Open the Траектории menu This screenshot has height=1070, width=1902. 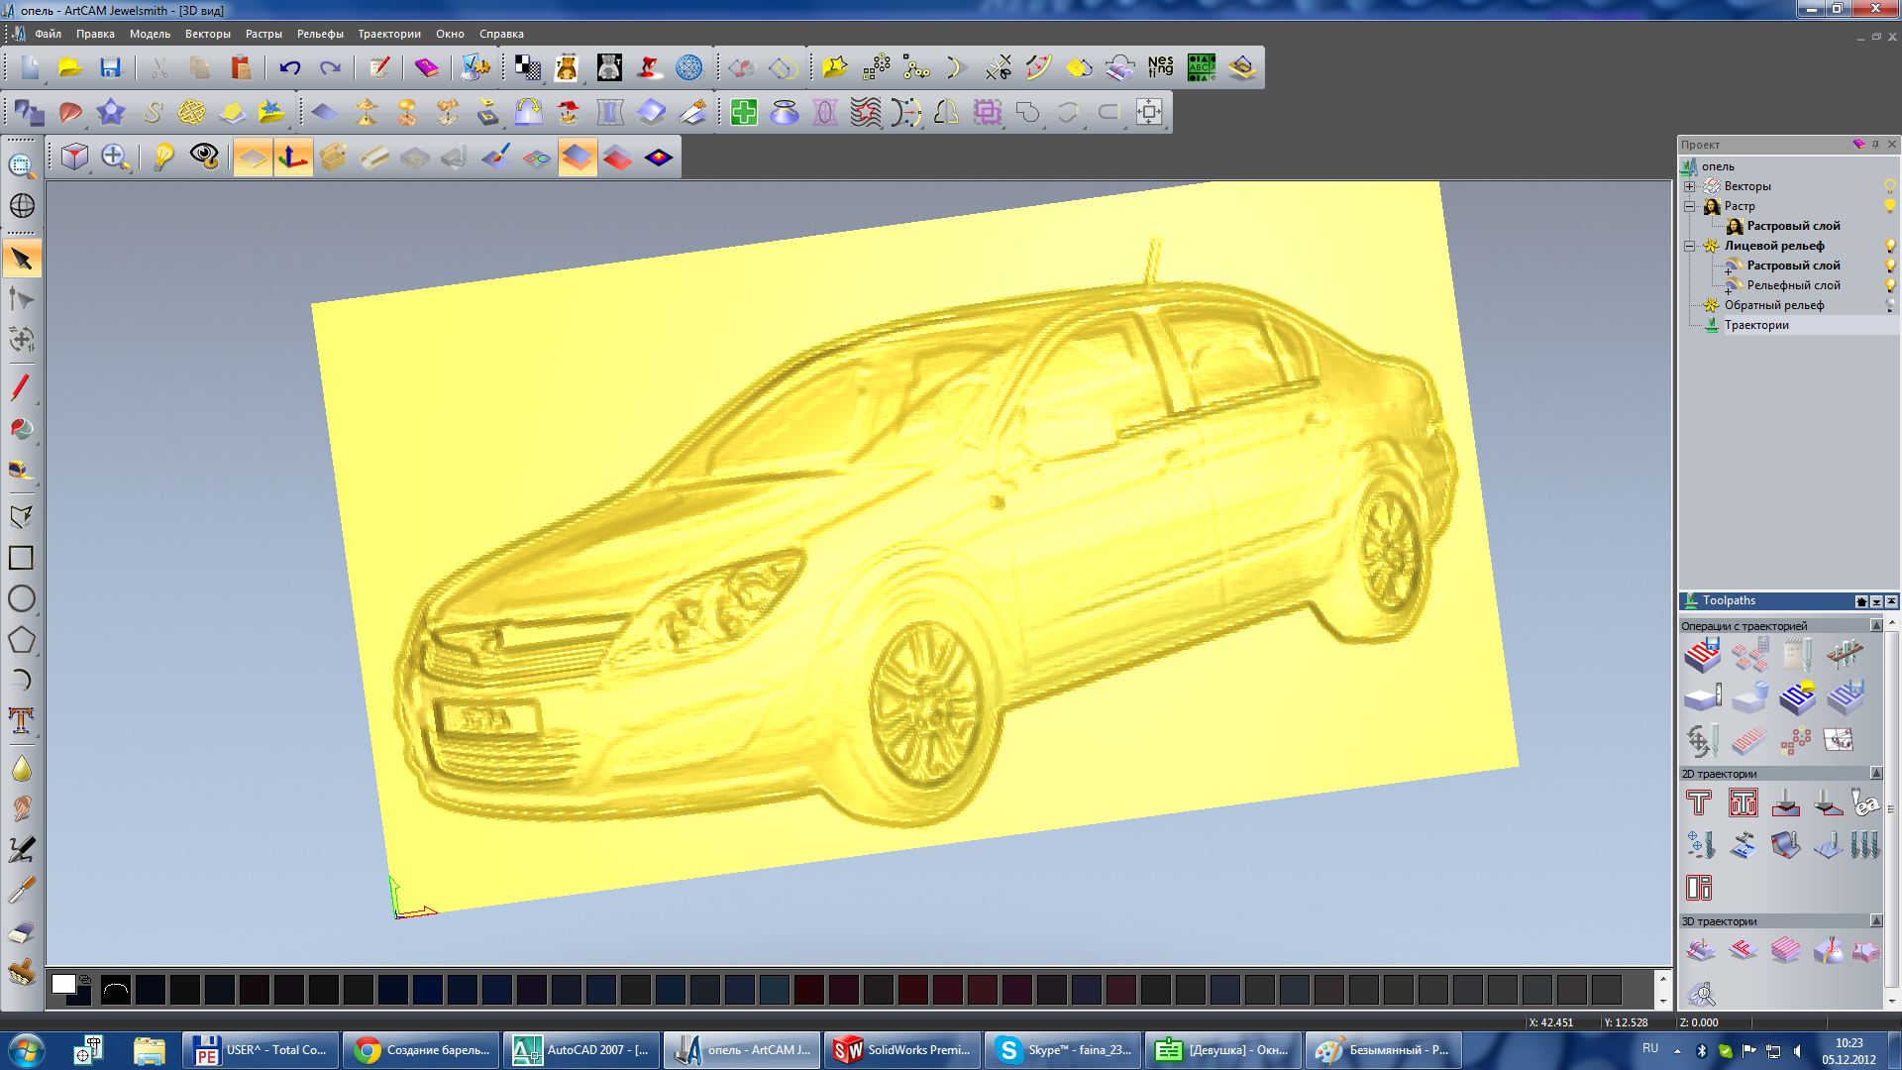pyautogui.click(x=389, y=34)
